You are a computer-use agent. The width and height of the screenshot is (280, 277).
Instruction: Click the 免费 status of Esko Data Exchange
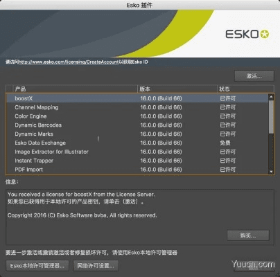pos(225,143)
